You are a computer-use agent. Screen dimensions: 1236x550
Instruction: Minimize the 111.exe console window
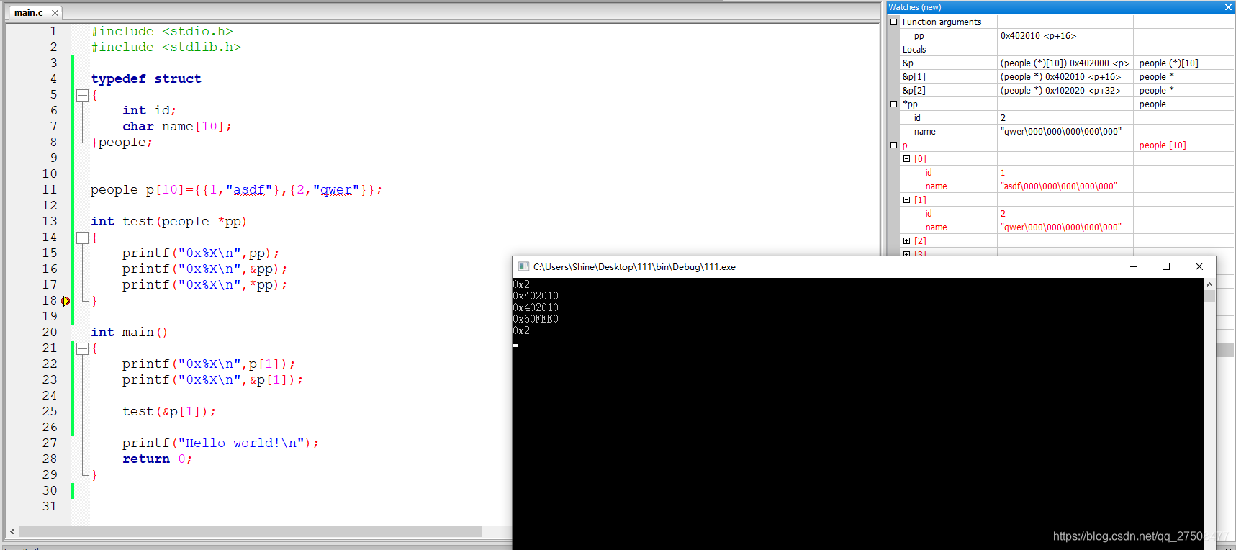(x=1134, y=266)
